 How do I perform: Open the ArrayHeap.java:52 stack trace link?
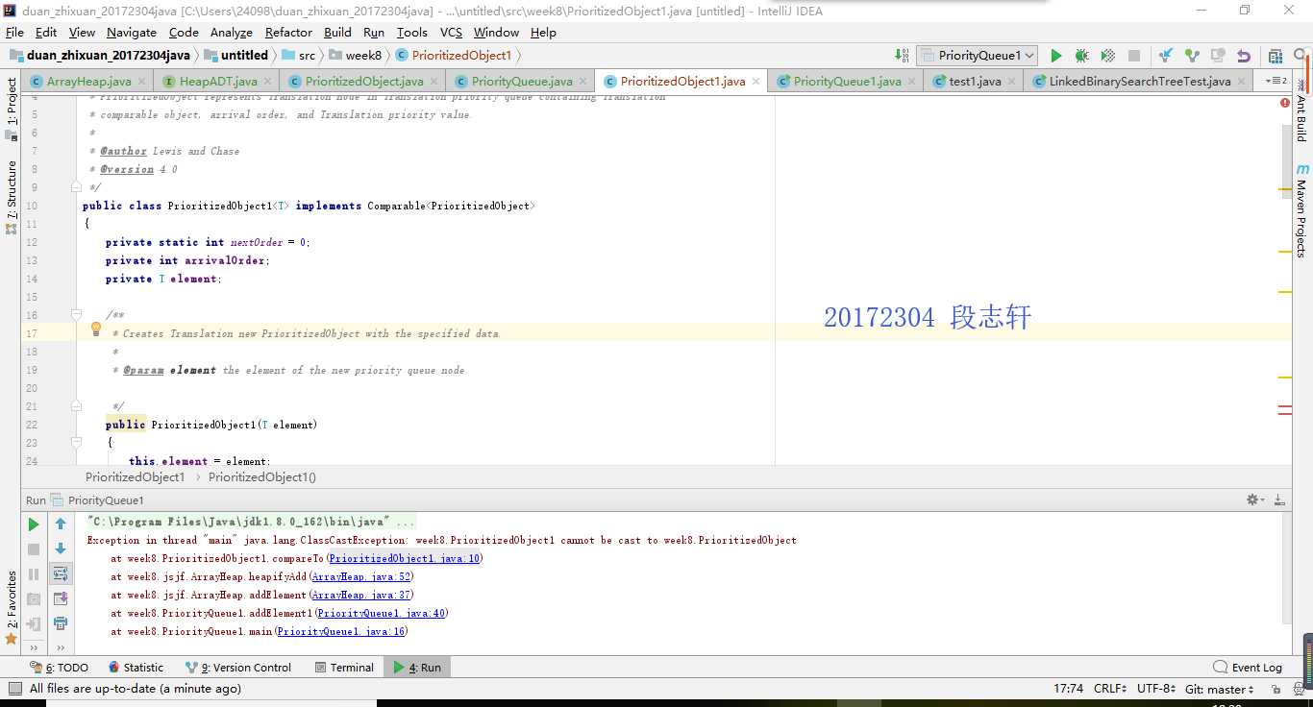click(361, 576)
